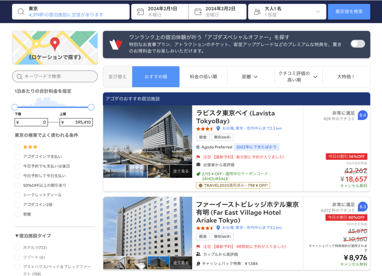382x276 pixels.
Task: Click the 8.4 review score badge
Action: [362, 116]
